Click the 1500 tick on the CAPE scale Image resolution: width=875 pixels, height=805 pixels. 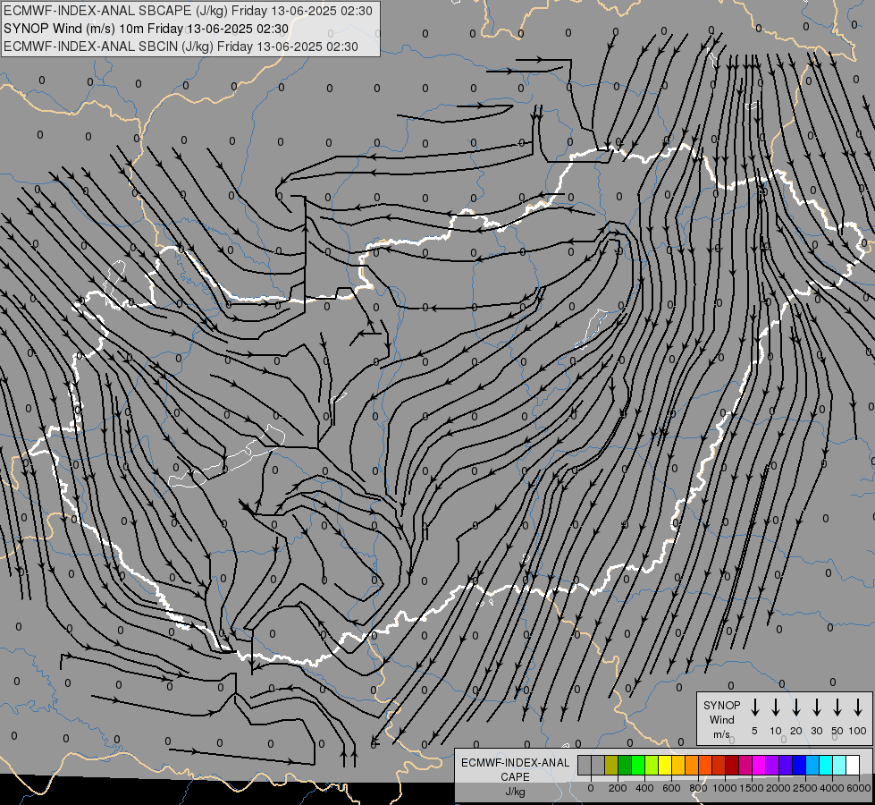[x=752, y=788]
